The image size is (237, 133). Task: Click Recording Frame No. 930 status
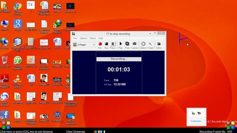pyautogui.click(x=216, y=132)
